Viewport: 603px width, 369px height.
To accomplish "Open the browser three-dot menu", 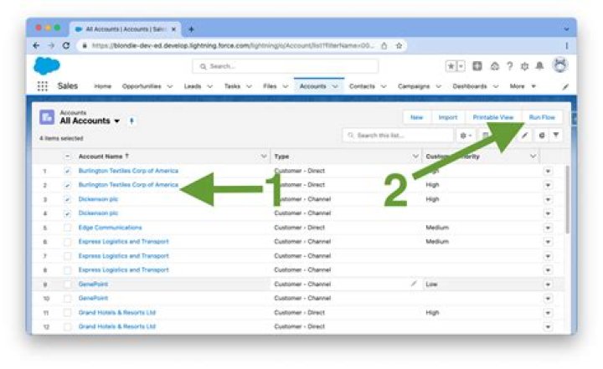I will pos(566,46).
